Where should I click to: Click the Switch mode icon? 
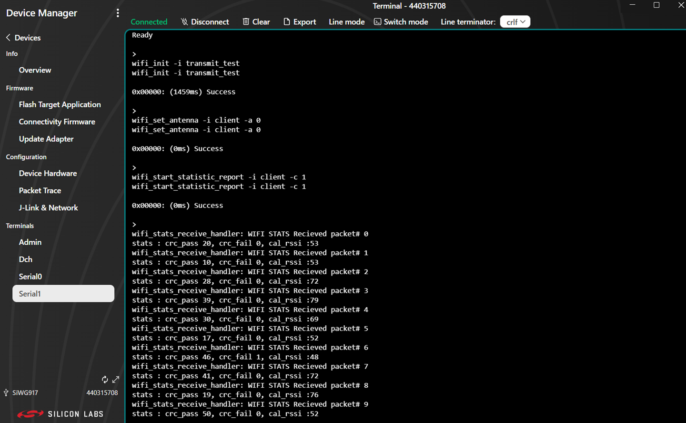point(377,21)
